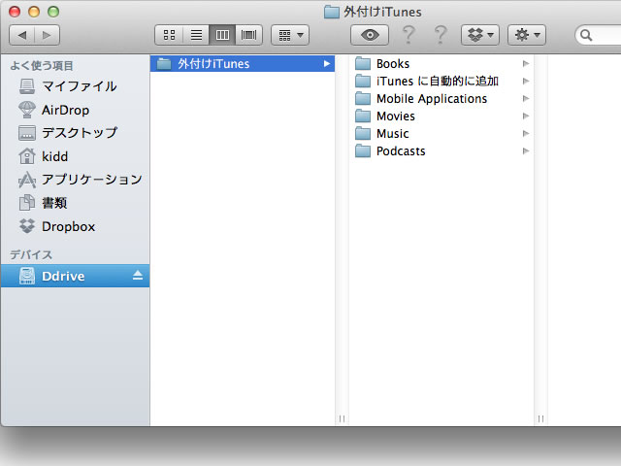Screen dimensions: 621x466
Task: Open アプリケーション in the sidebar
Action: point(76,180)
